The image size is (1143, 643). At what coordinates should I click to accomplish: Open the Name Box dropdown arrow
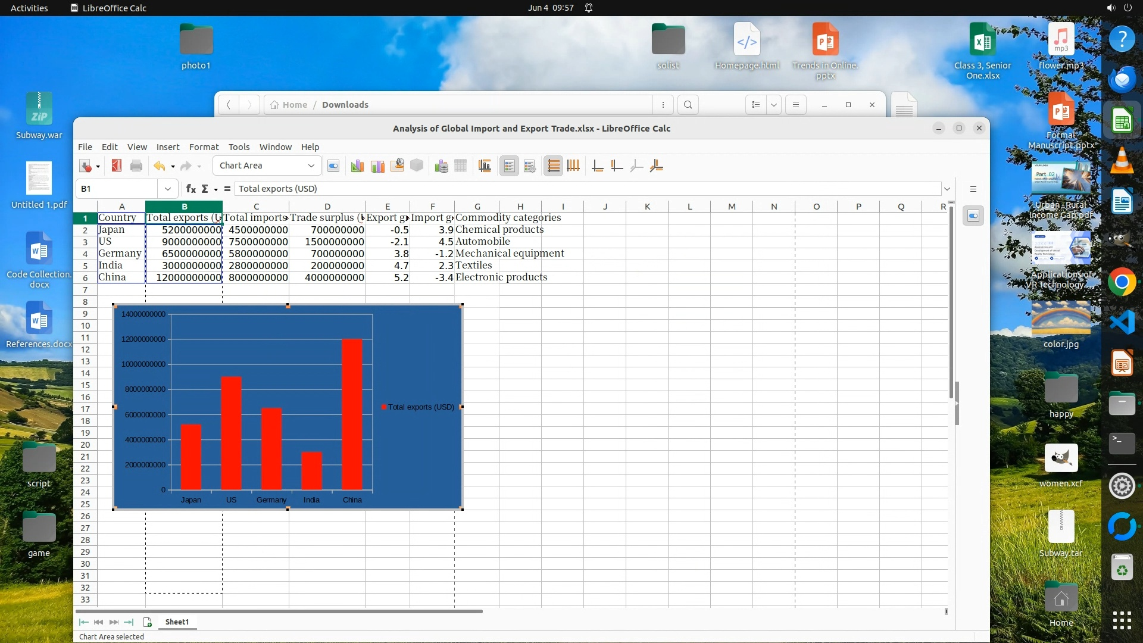[x=168, y=189]
